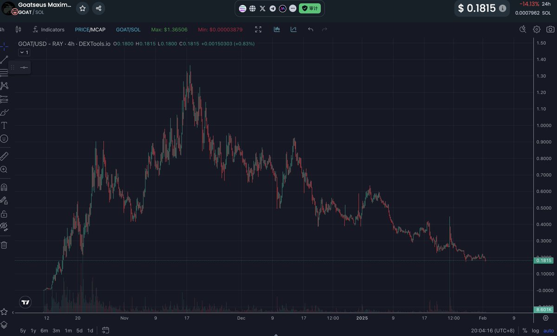This screenshot has height=336, width=557.
Task: Toggle percent scale mode
Action: coord(525,330)
